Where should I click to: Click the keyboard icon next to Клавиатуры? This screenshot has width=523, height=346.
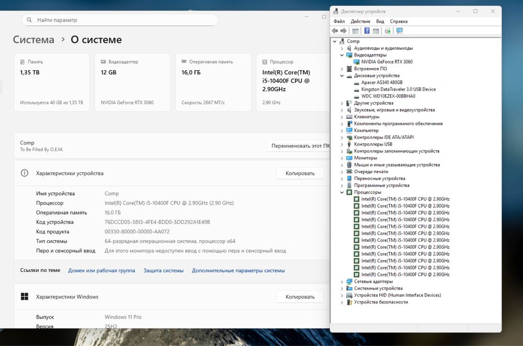click(349, 117)
